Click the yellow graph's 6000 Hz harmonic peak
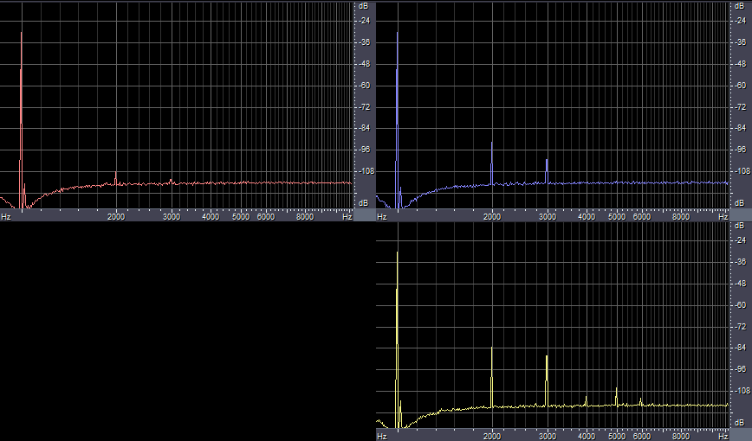The height and width of the screenshot is (441, 752). pyautogui.click(x=641, y=402)
